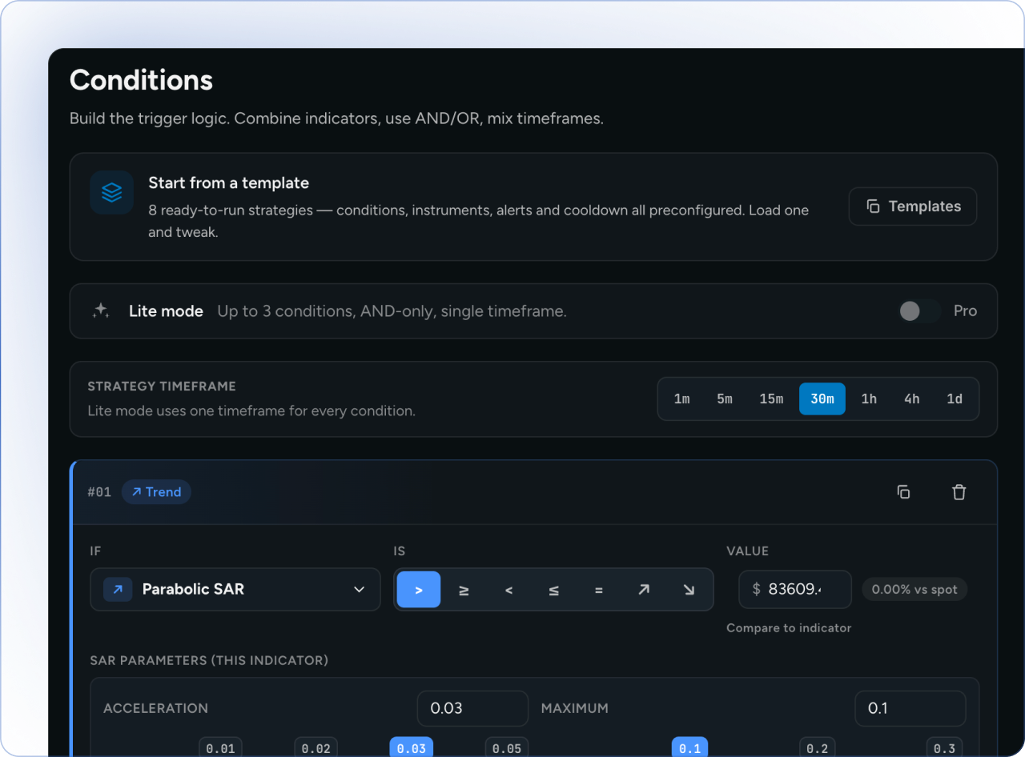Open the Templates button

913,206
